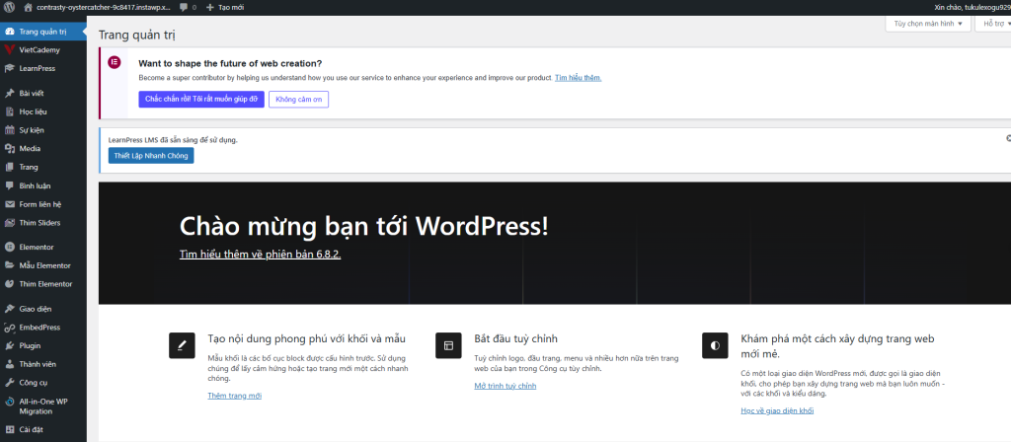Click the Sự kiện calendar icon

click(x=9, y=130)
